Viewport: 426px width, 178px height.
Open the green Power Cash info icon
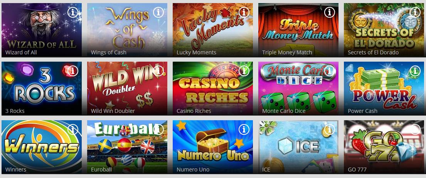(x=415, y=71)
